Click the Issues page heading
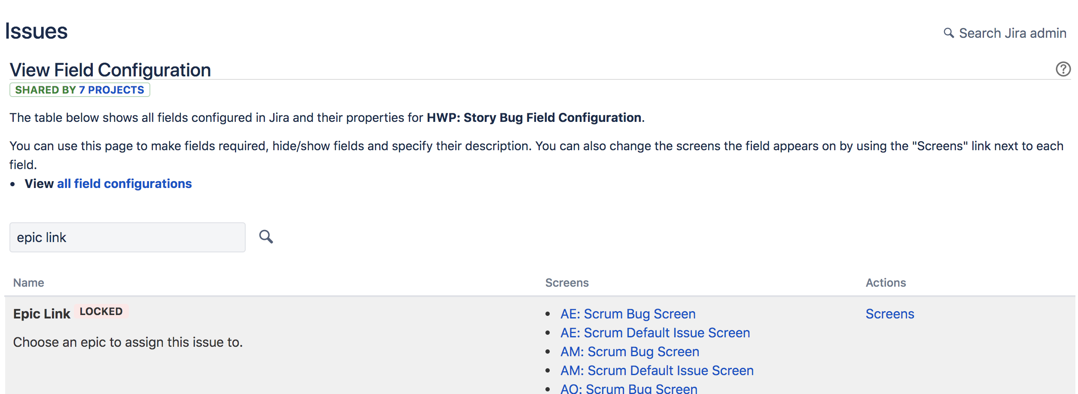This screenshot has height=394, width=1078. coord(37,31)
